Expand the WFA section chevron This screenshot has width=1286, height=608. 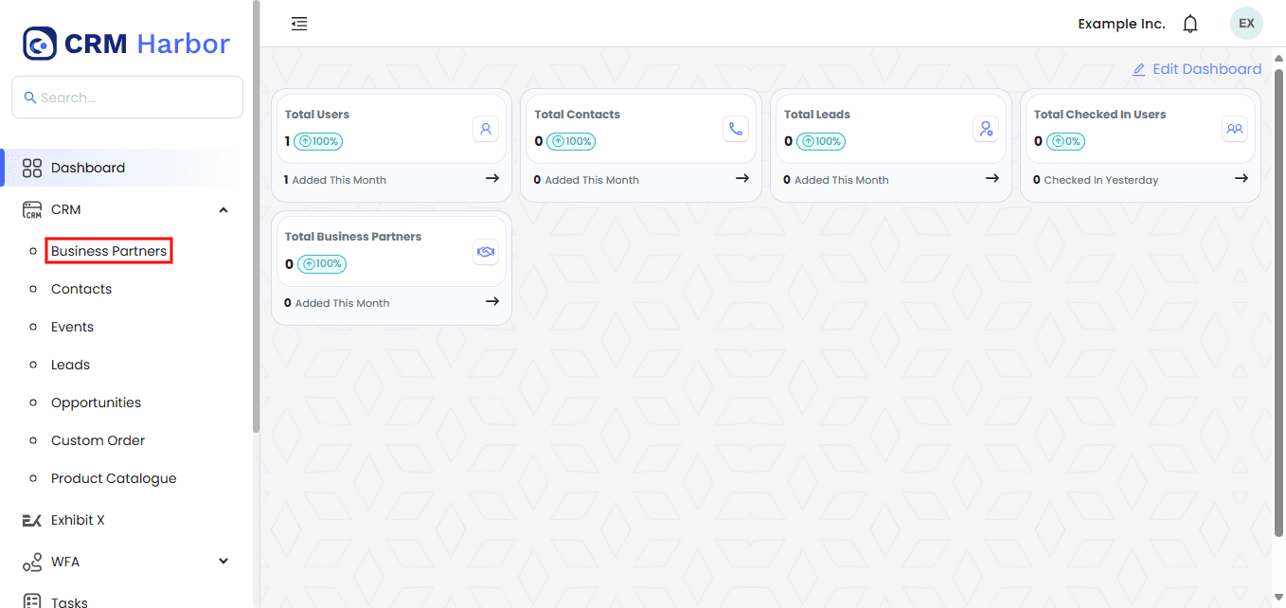(x=223, y=561)
